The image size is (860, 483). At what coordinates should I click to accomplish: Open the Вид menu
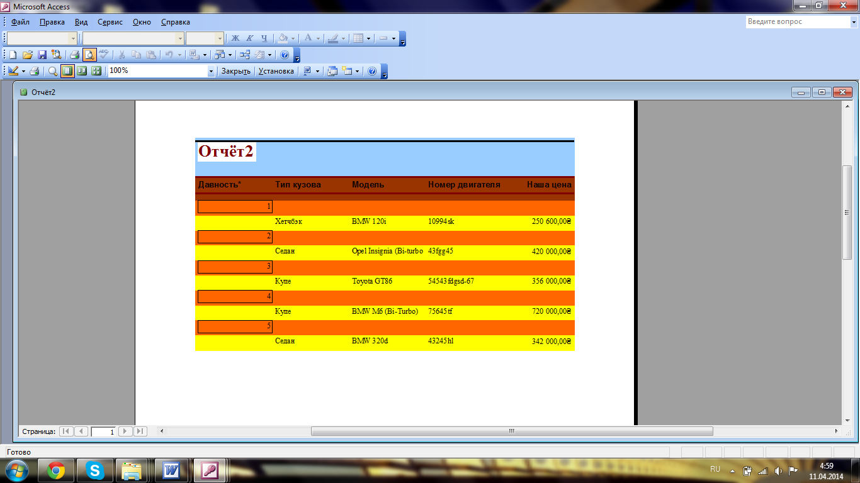click(x=81, y=22)
